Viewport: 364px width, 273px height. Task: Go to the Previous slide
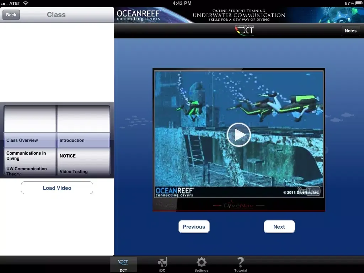point(194,226)
